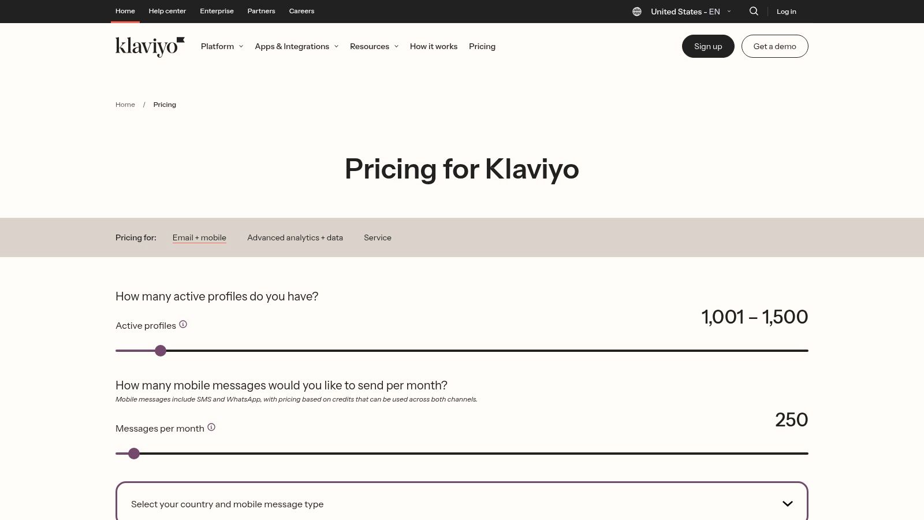Click the Sign up button

pyautogui.click(x=708, y=46)
